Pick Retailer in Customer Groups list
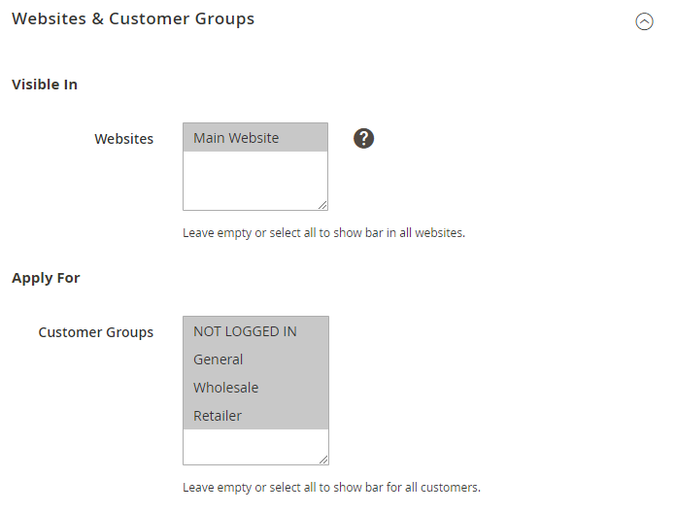 pyautogui.click(x=218, y=416)
